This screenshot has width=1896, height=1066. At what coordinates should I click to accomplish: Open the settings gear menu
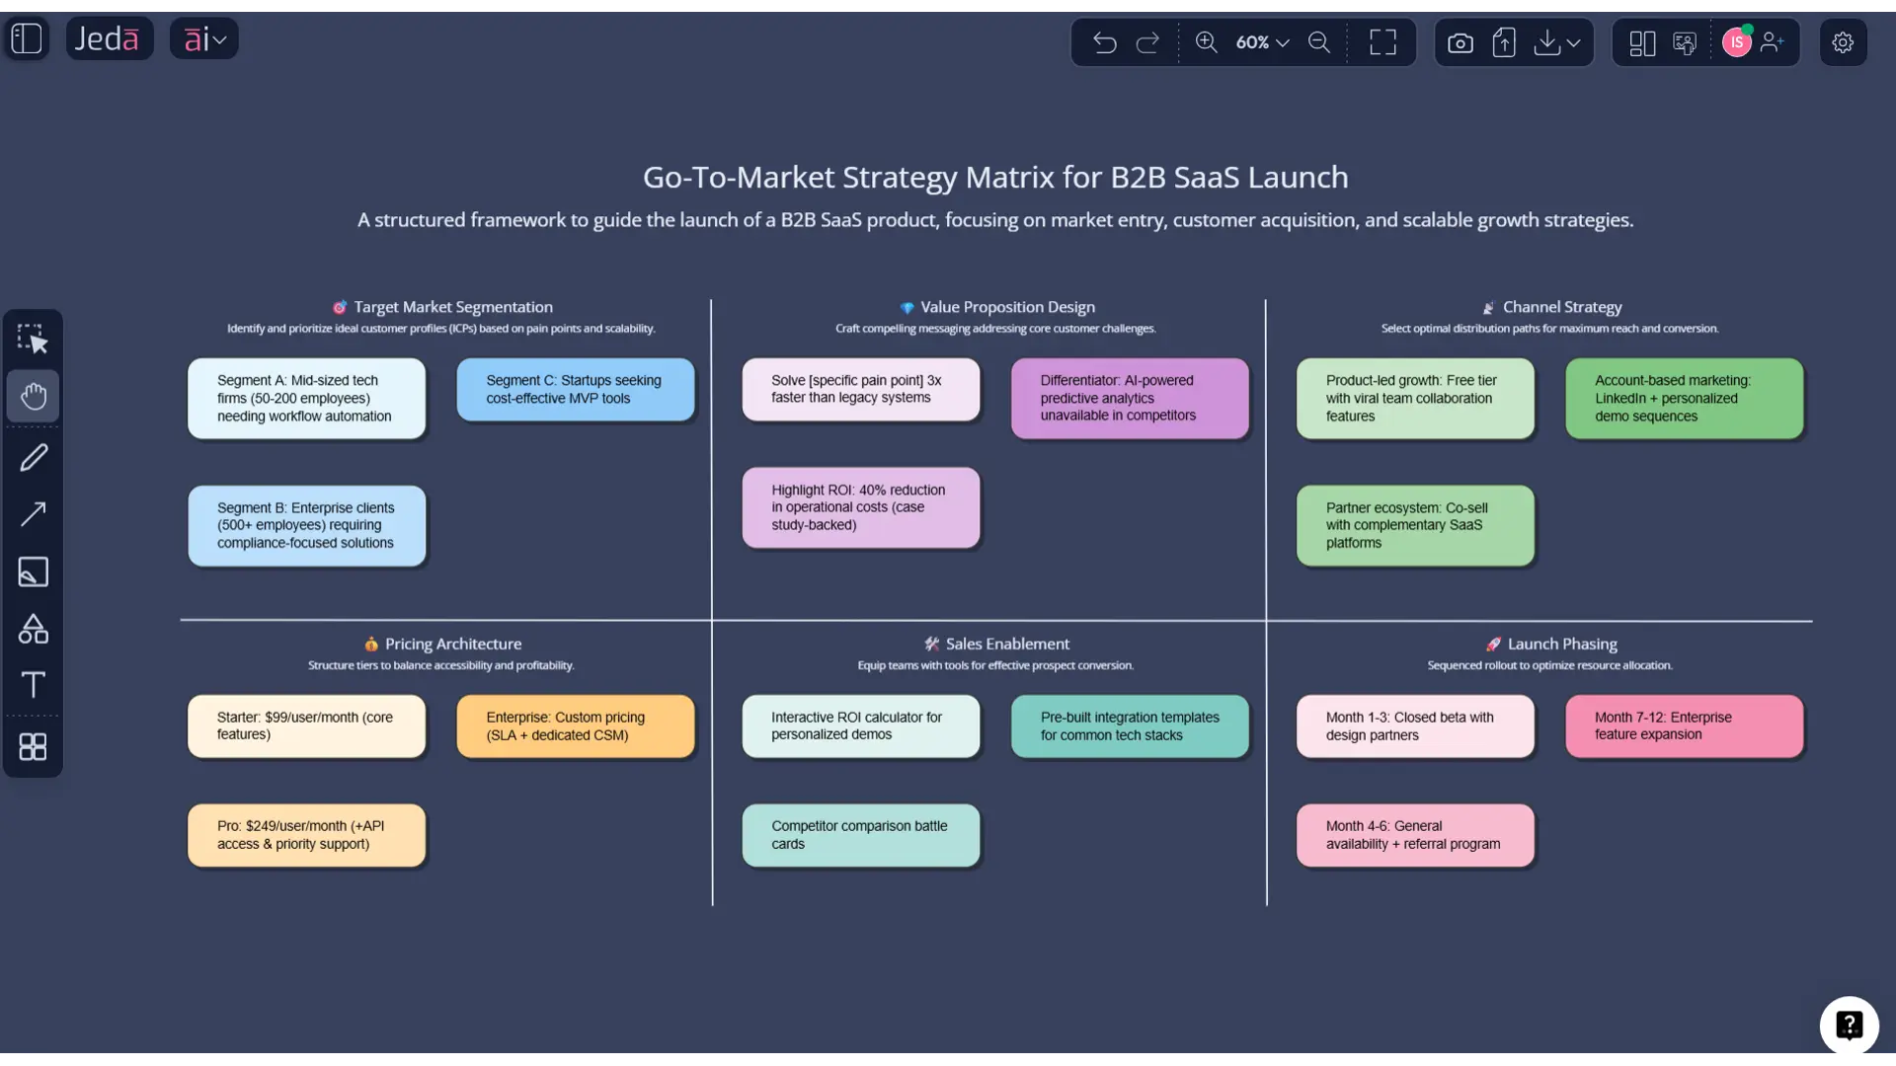point(1843,42)
